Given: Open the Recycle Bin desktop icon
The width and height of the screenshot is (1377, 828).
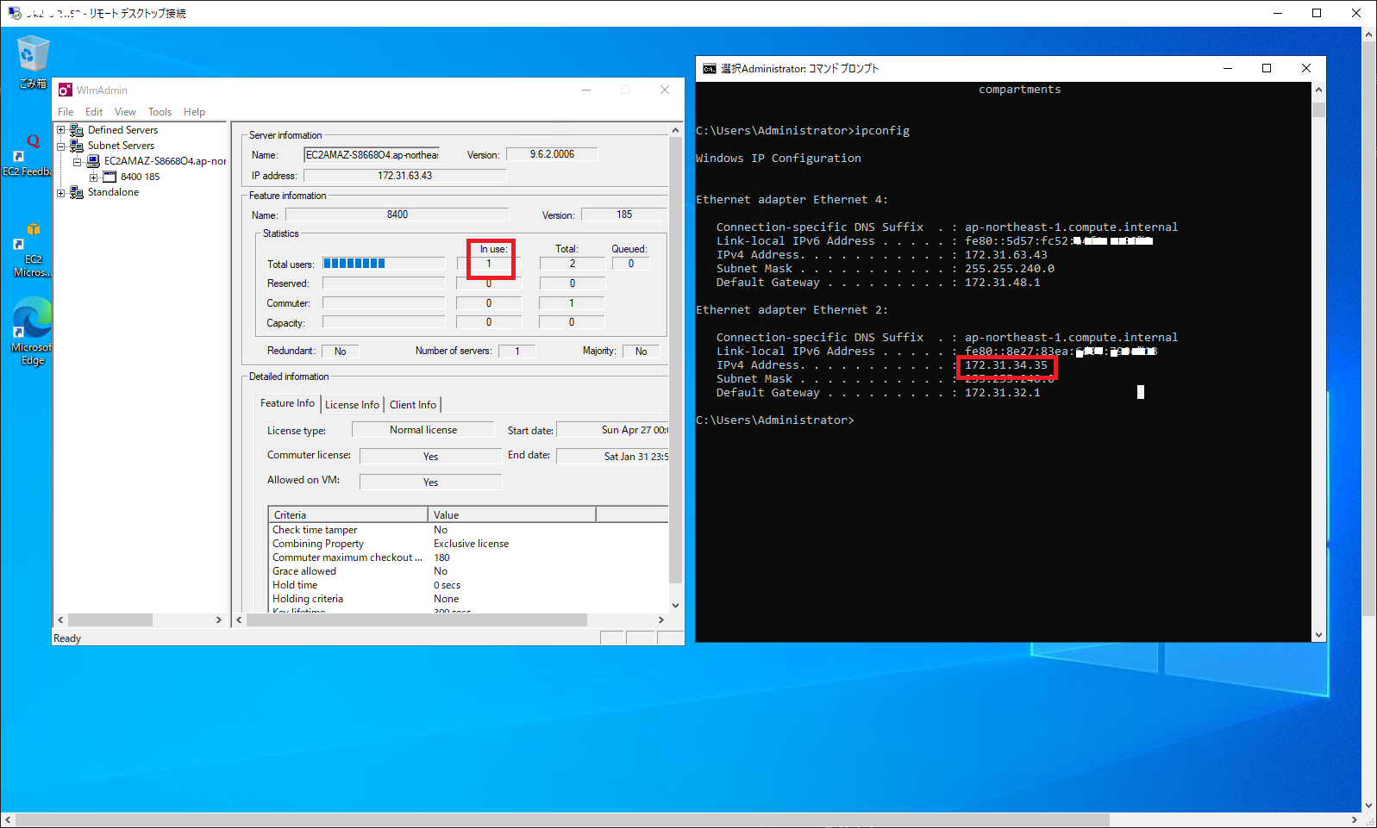Looking at the screenshot, I should coord(32,62).
